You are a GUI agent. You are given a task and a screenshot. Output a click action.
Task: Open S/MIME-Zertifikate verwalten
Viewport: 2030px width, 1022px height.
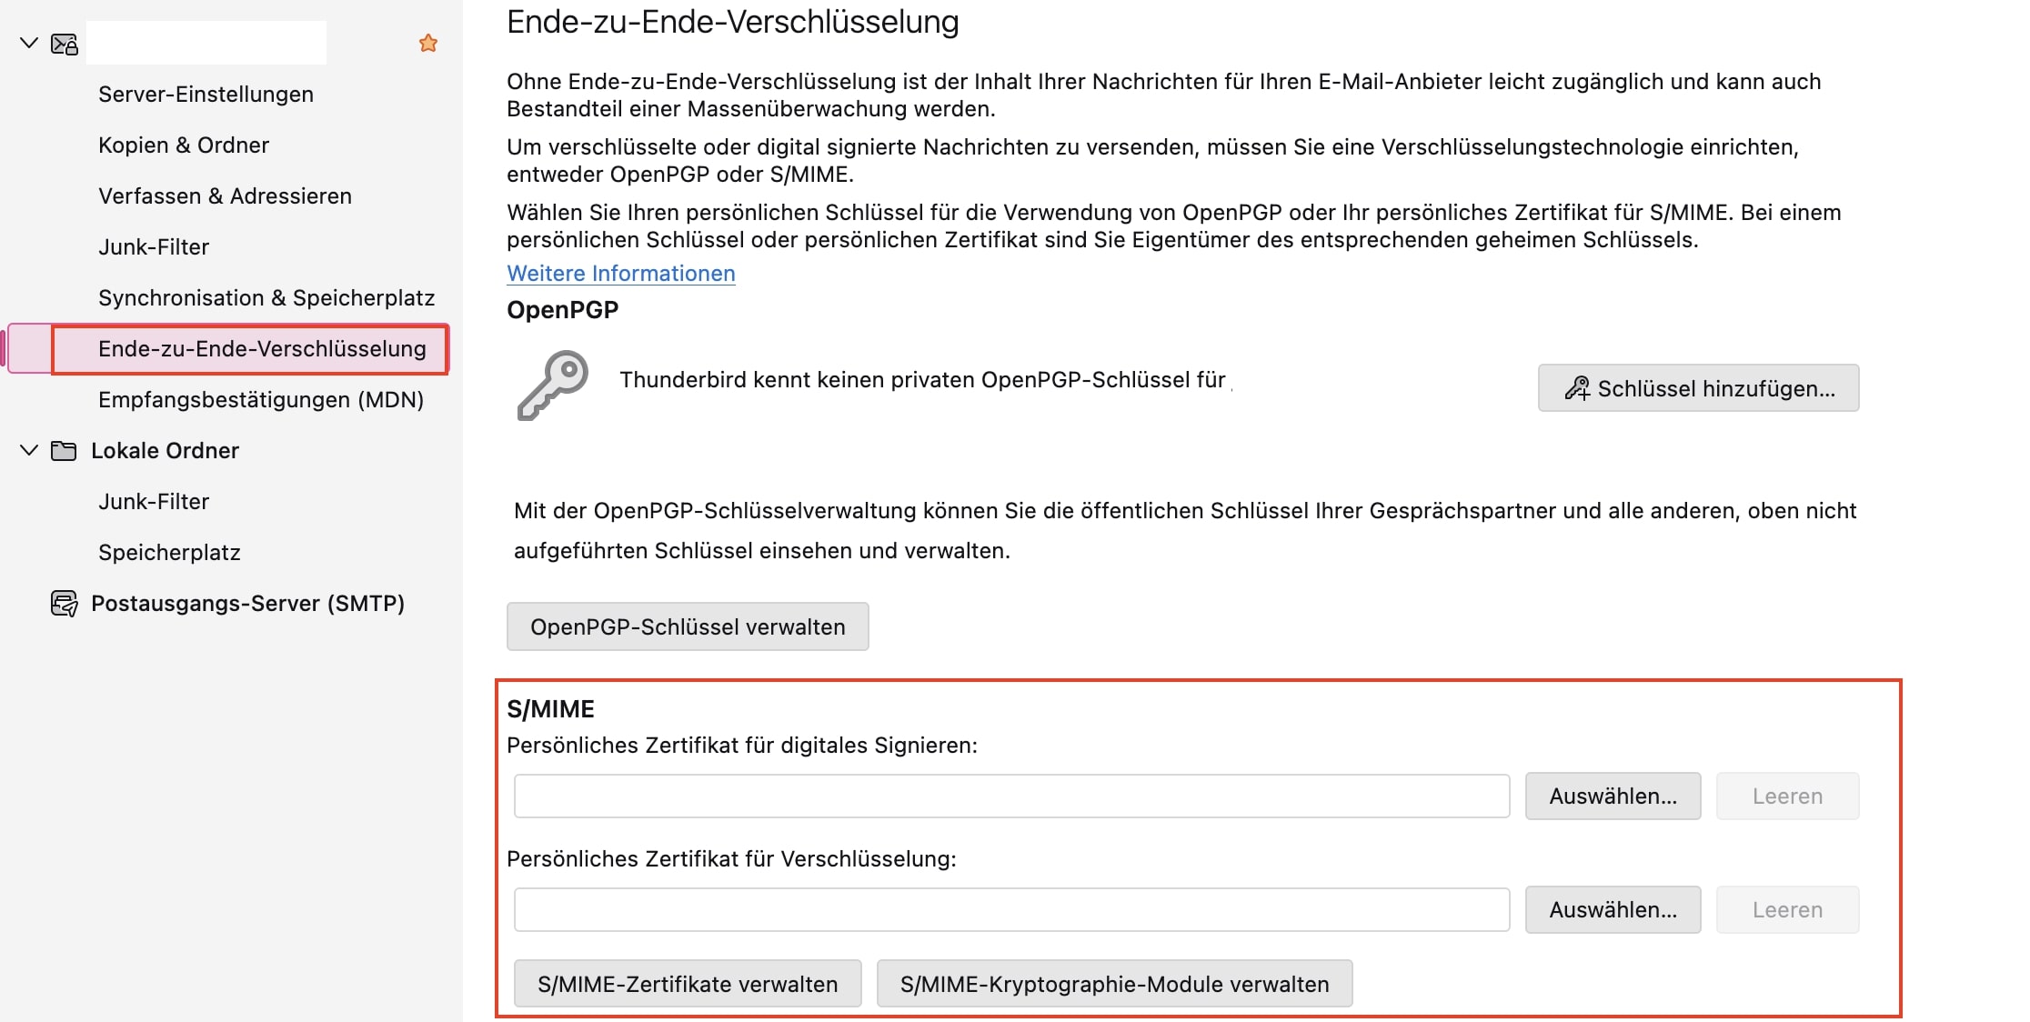pyautogui.click(x=688, y=984)
